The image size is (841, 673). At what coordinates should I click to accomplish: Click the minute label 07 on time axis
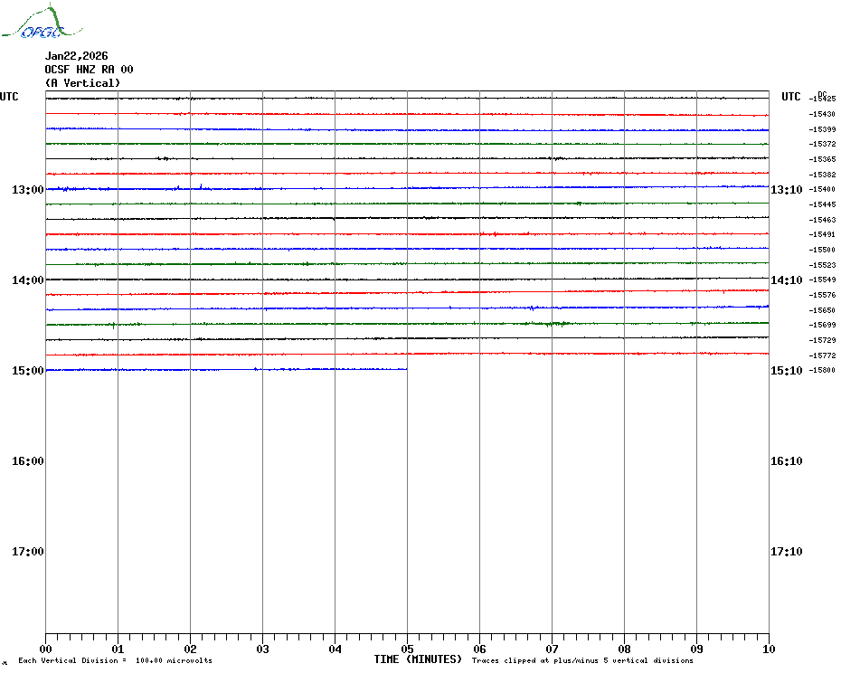[552, 649]
